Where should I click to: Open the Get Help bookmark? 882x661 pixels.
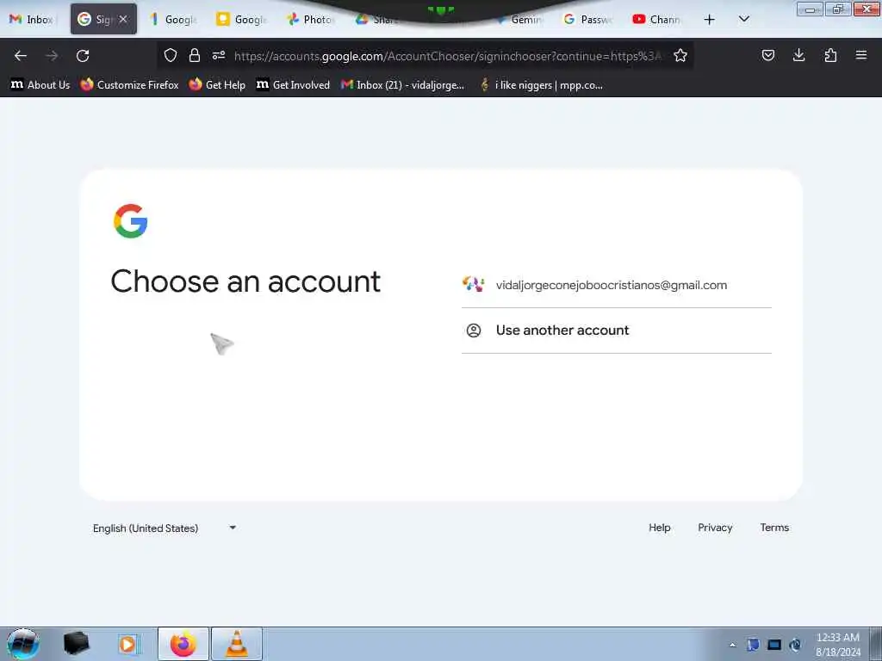[x=217, y=85]
